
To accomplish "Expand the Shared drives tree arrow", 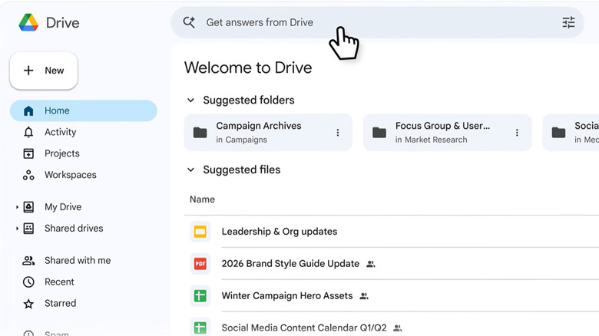I will tap(17, 229).
